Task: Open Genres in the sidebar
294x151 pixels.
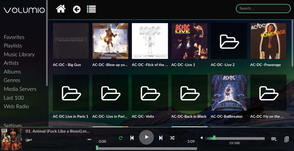Action: tap(12, 80)
